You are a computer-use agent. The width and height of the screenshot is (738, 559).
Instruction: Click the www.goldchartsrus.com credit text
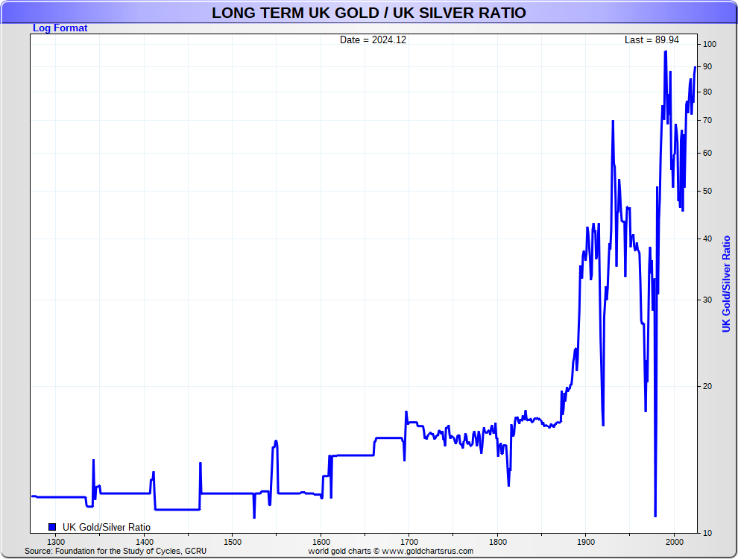click(x=427, y=551)
